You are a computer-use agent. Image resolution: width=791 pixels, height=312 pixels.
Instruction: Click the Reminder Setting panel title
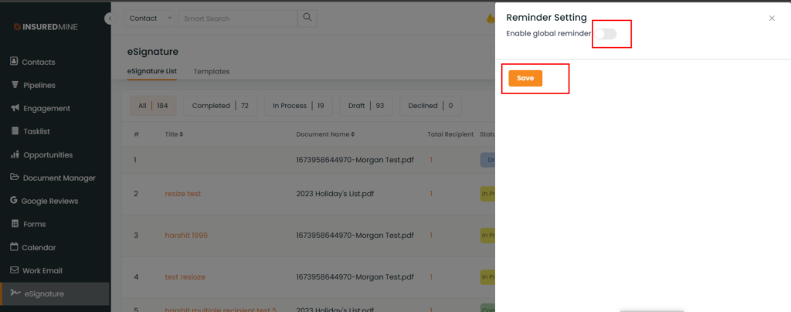[x=546, y=18]
